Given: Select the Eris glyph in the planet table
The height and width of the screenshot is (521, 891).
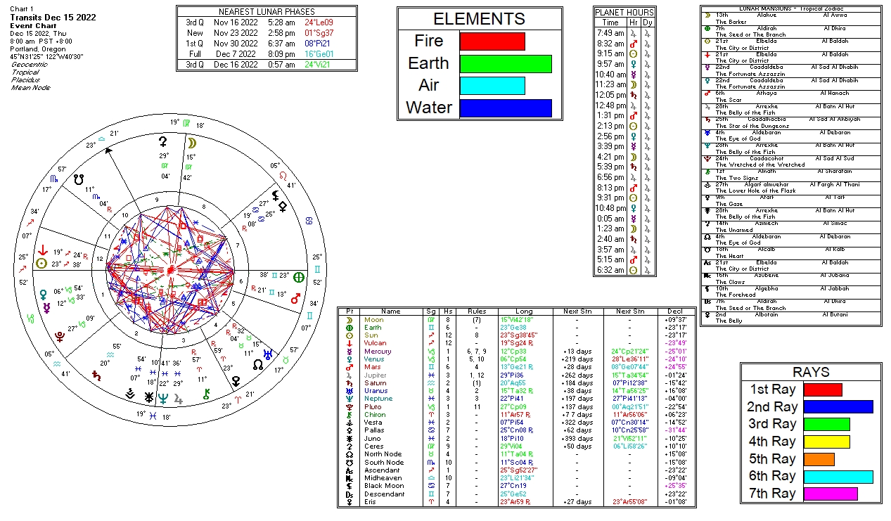Looking at the screenshot, I should coord(349,502).
